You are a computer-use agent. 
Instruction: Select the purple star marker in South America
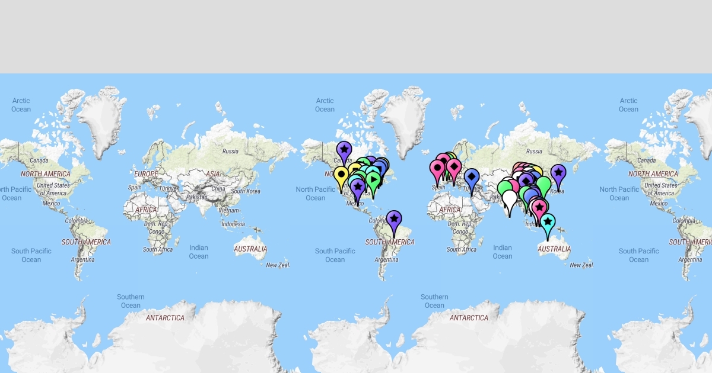(x=394, y=219)
